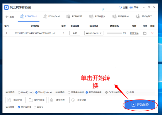Select the 易于后续编辑 conversion mode
The image size is (162, 115).
tap(87, 92)
